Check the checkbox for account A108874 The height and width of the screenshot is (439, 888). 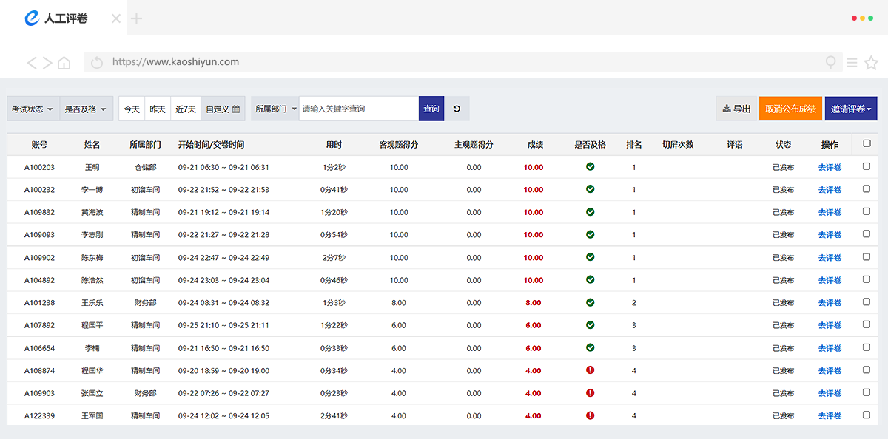point(867,370)
